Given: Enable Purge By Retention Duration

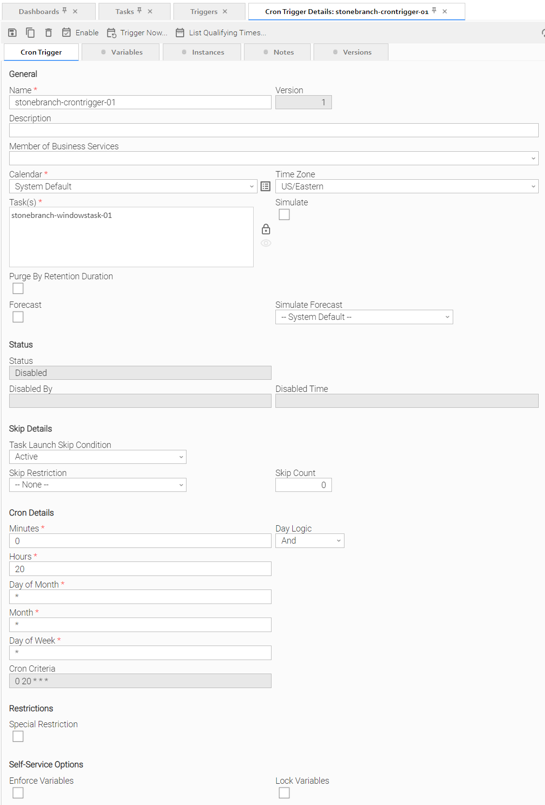Looking at the screenshot, I should tap(18, 288).
